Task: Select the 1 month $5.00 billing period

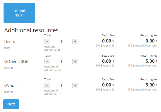Action: point(19,13)
